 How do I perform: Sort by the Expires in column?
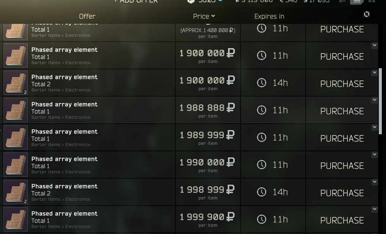coord(269,16)
